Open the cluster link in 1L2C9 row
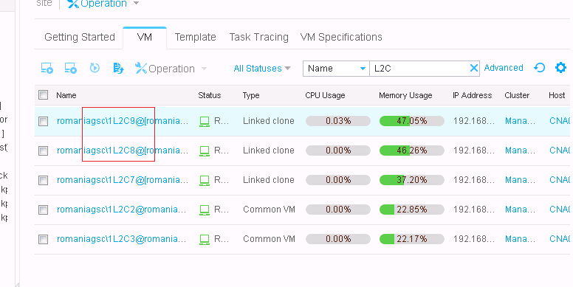This screenshot has height=287, width=573. pos(520,121)
